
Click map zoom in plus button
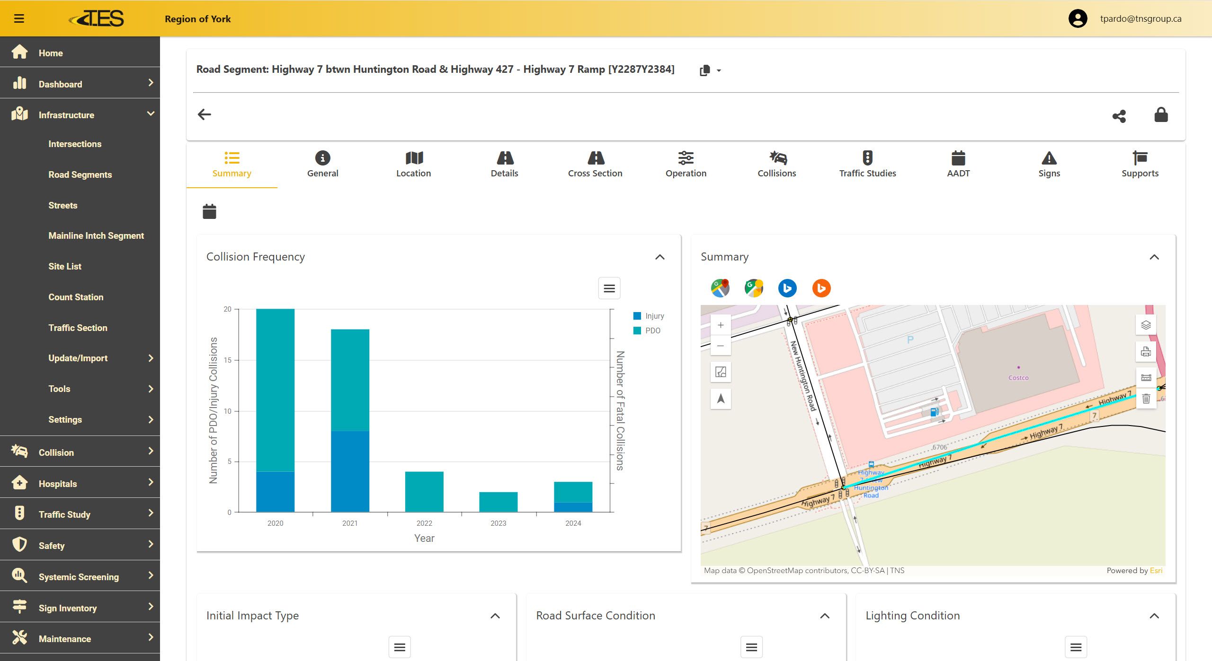coord(721,325)
